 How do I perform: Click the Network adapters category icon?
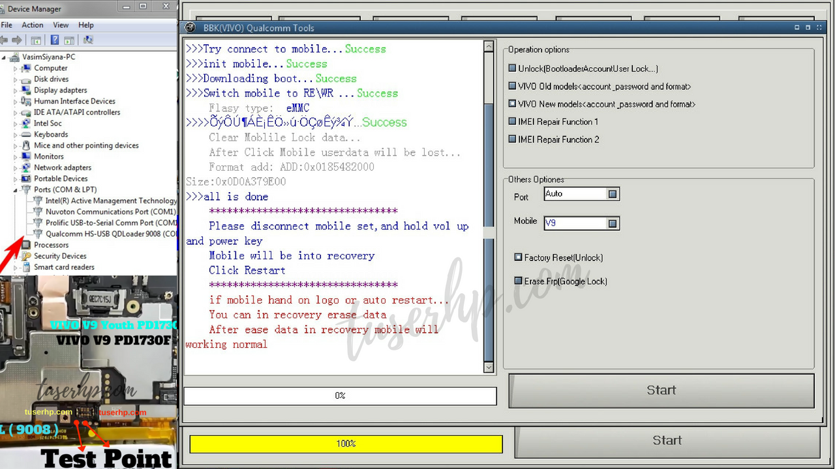tap(26, 167)
